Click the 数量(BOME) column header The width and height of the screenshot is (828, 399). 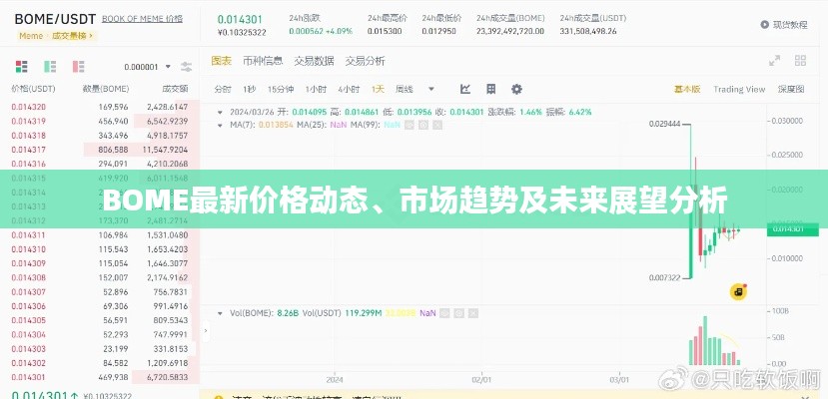(106, 89)
